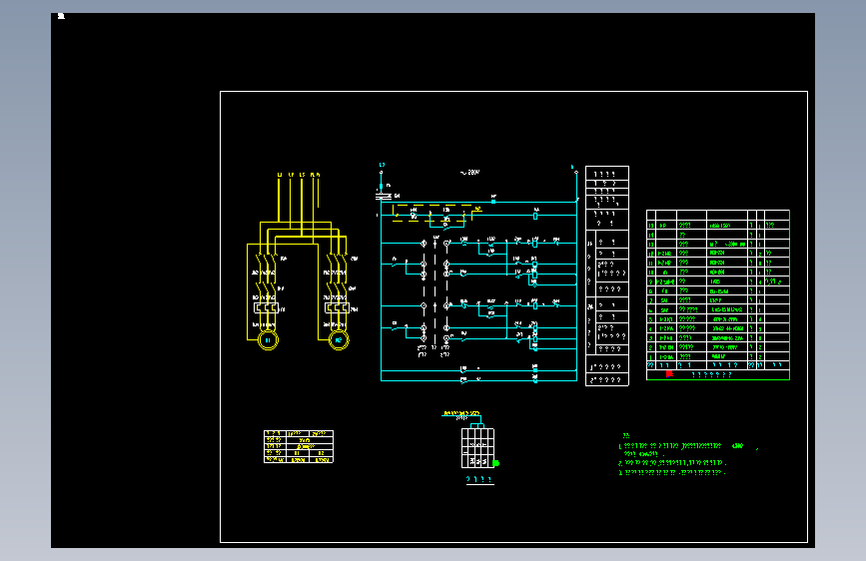Screen dimensions: 866x561
Task: Select thermal relay block above motor M2
Action: [337, 308]
